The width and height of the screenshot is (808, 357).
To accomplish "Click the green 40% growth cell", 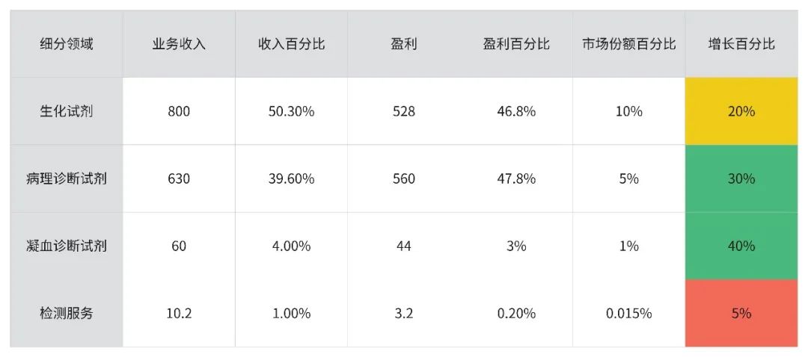I will (x=741, y=246).
